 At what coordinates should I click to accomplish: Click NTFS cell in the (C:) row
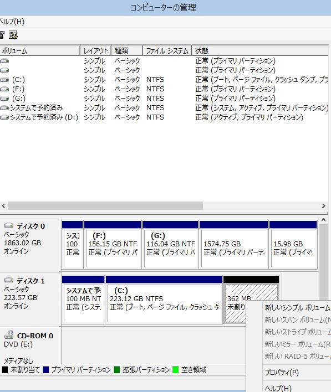155,80
